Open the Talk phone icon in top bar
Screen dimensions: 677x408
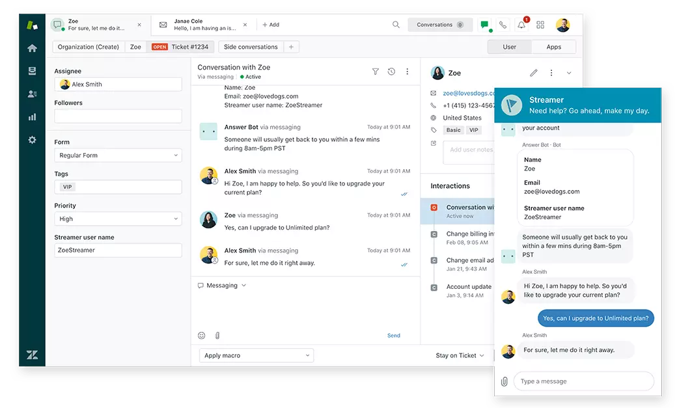coord(502,24)
